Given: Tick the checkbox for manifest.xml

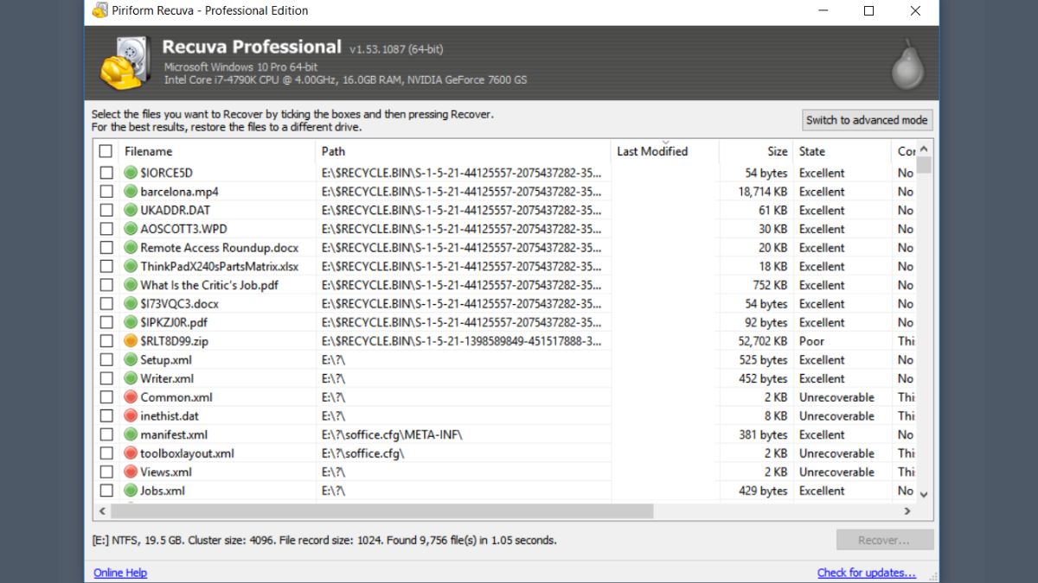Looking at the screenshot, I should (x=106, y=434).
